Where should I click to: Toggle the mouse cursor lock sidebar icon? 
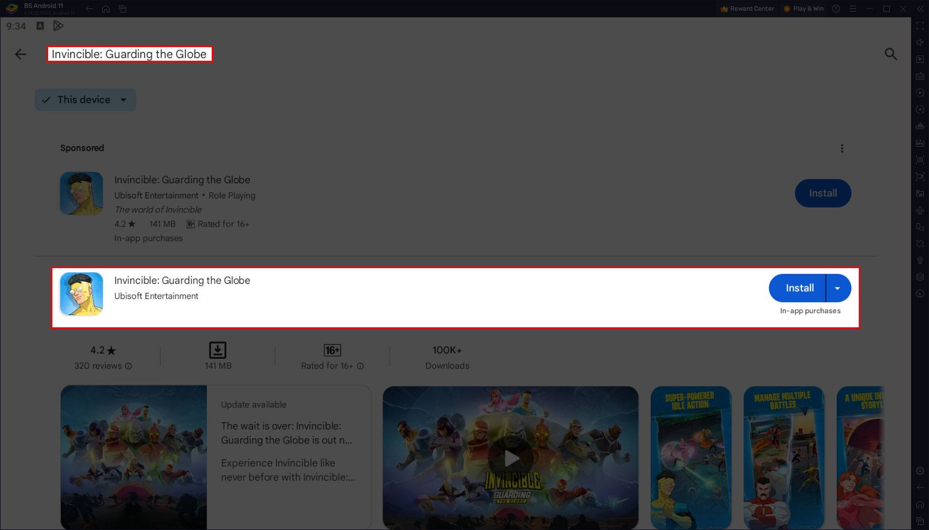click(x=920, y=59)
